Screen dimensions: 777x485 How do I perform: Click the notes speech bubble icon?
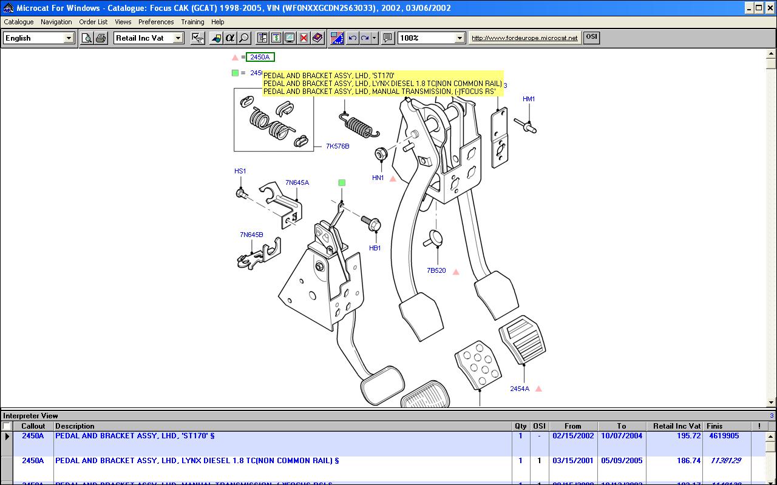coord(388,38)
